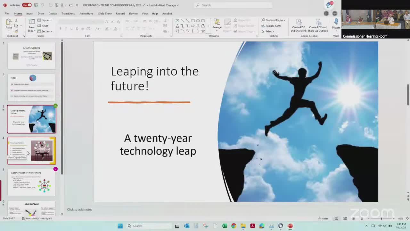Image resolution: width=410 pixels, height=231 pixels.
Task: Open Zoom chat notifications icon
Action: (329, 4)
